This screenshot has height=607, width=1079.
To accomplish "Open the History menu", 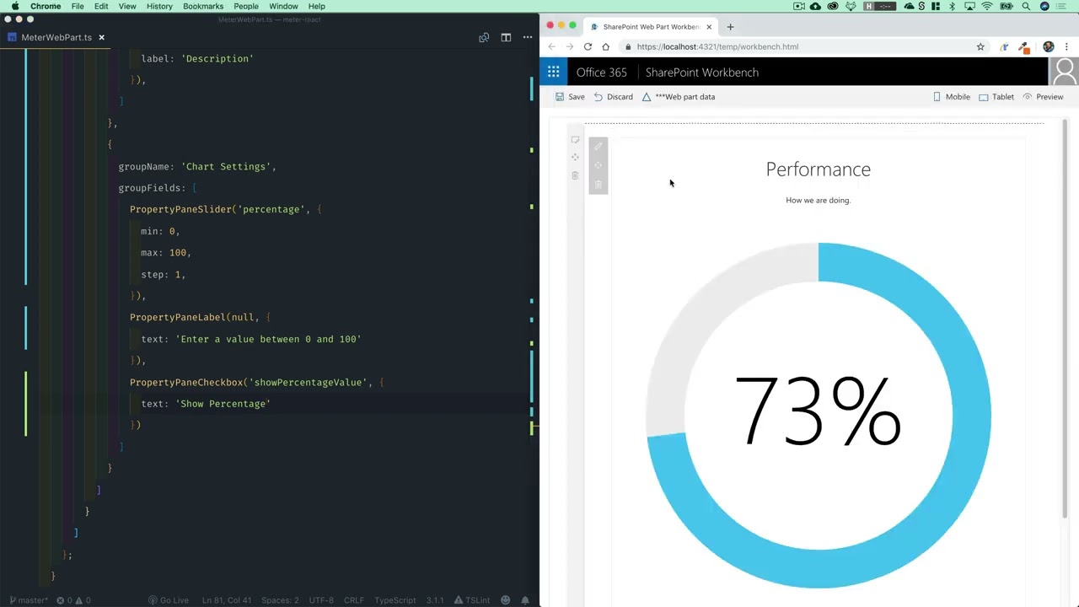I will point(159,6).
